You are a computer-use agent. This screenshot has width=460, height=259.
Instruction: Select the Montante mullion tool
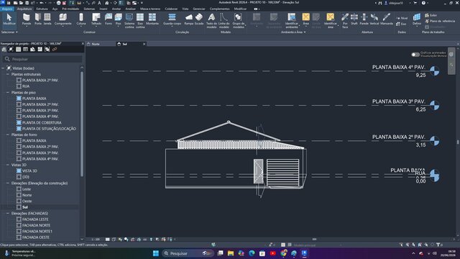pos(152,19)
